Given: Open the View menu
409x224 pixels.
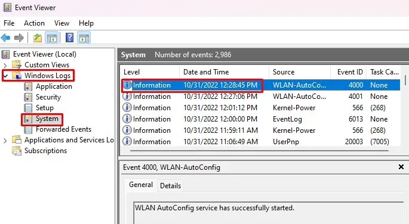Looking at the screenshot, I should [62, 23].
